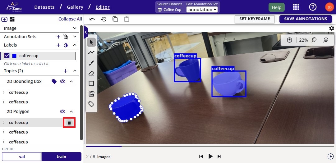Image resolution: width=336 pixels, height=163 pixels.
Task: Click the image progress bar
Action: 210,147
